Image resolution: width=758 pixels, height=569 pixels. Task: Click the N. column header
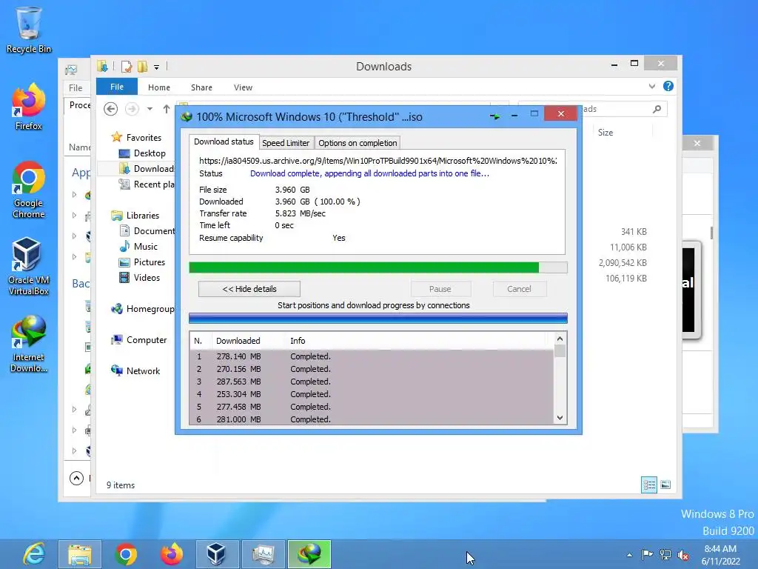coord(201,341)
